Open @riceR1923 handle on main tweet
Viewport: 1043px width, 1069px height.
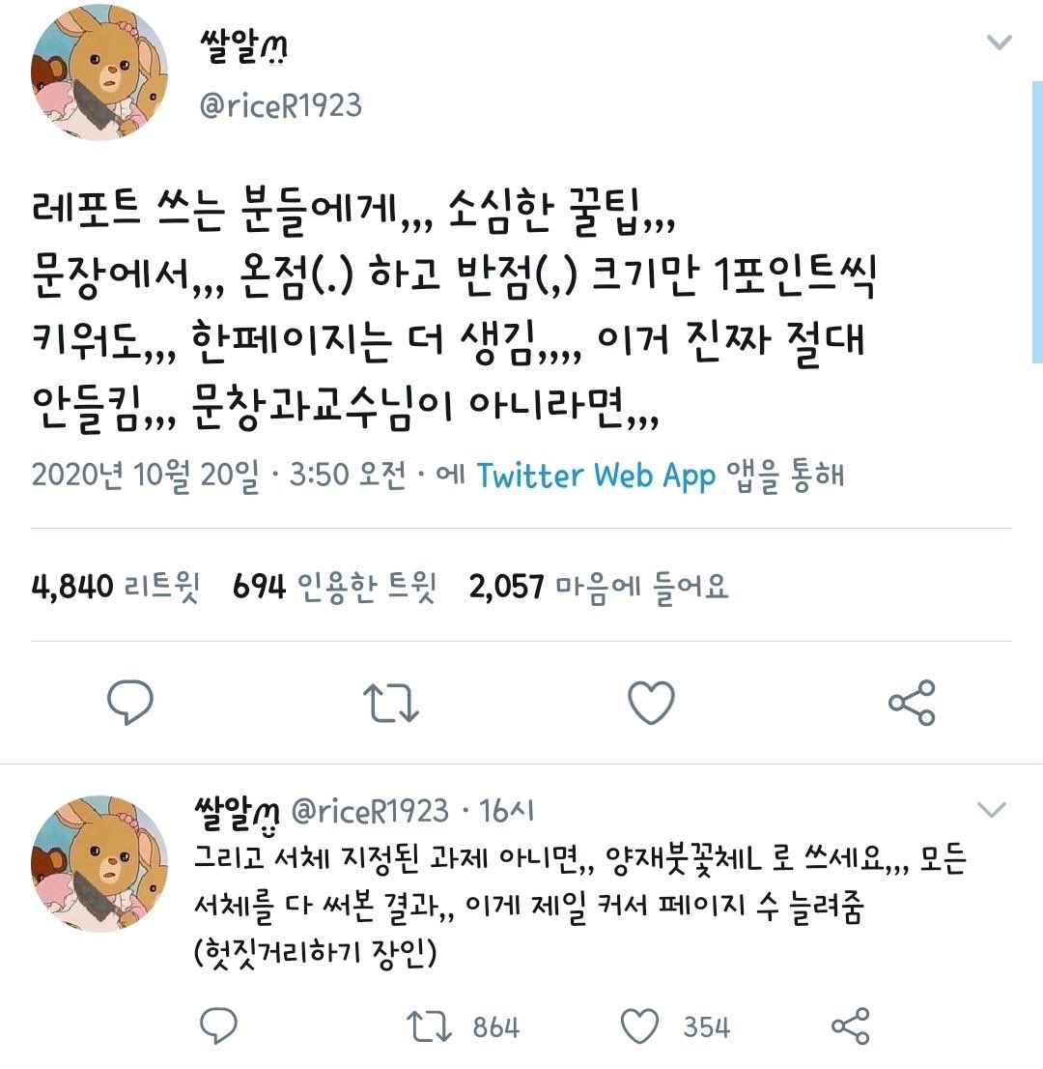coord(280,105)
